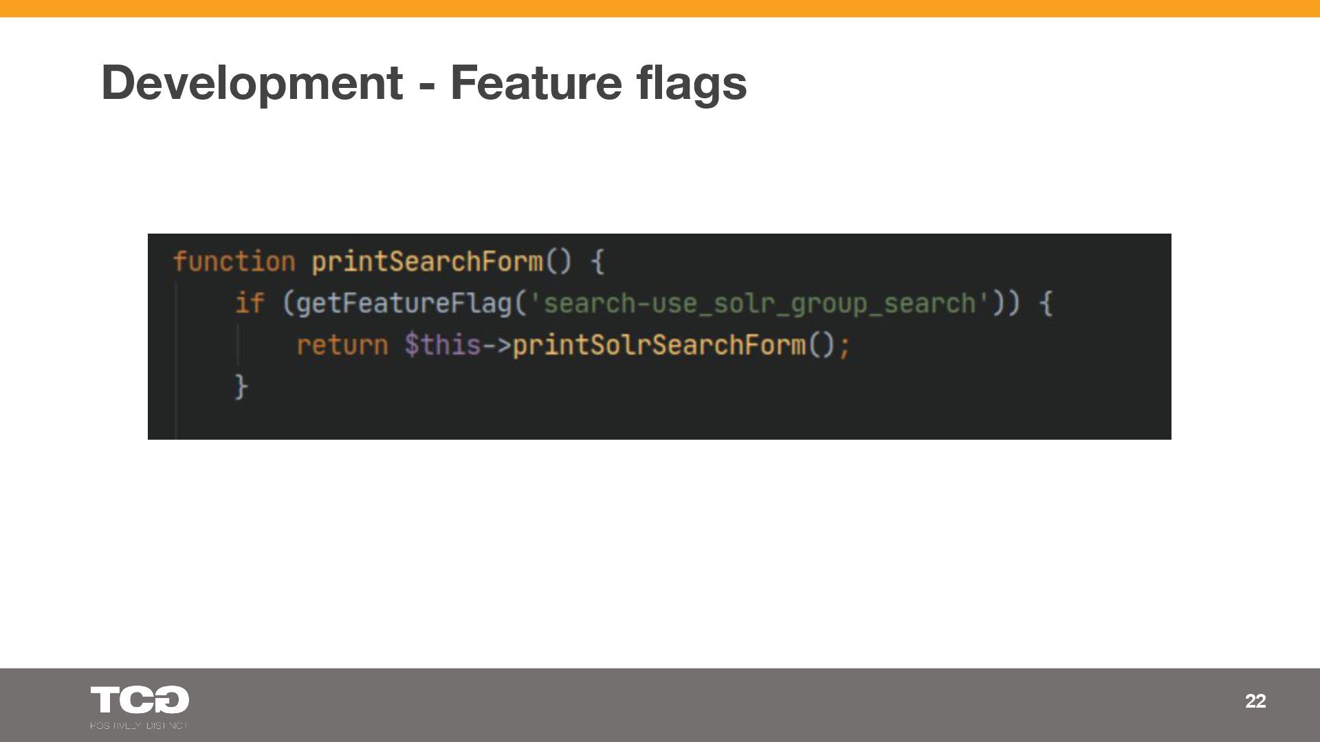Image resolution: width=1320 pixels, height=742 pixels.
Task: Click the 'if' keyword in code
Action: tap(250, 303)
